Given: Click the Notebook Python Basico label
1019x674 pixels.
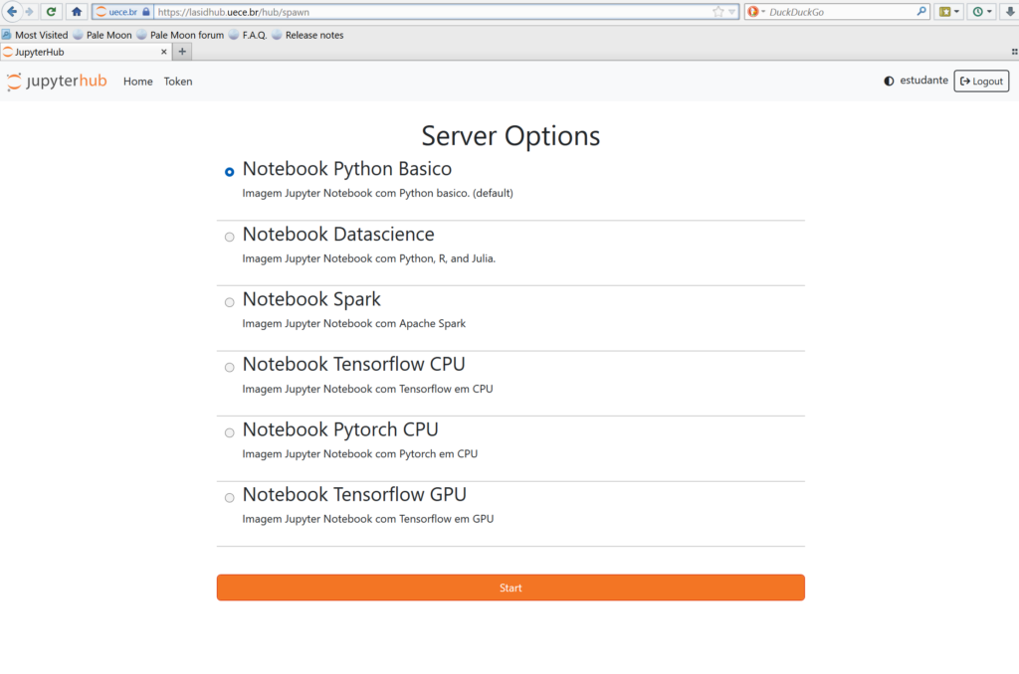Looking at the screenshot, I should (x=347, y=169).
